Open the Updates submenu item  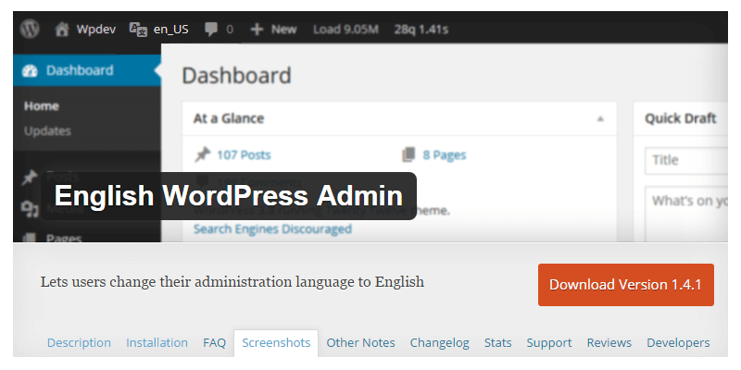point(47,130)
